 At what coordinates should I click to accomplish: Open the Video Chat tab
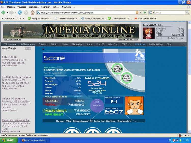(x=113, y=44)
